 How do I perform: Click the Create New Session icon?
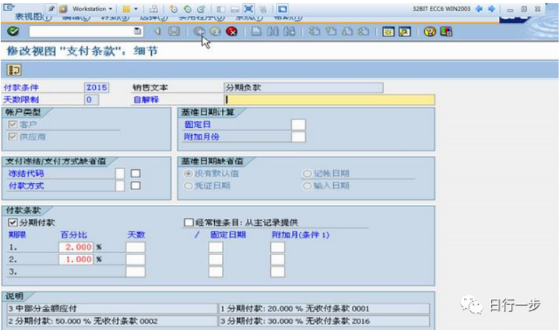click(x=388, y=31)
